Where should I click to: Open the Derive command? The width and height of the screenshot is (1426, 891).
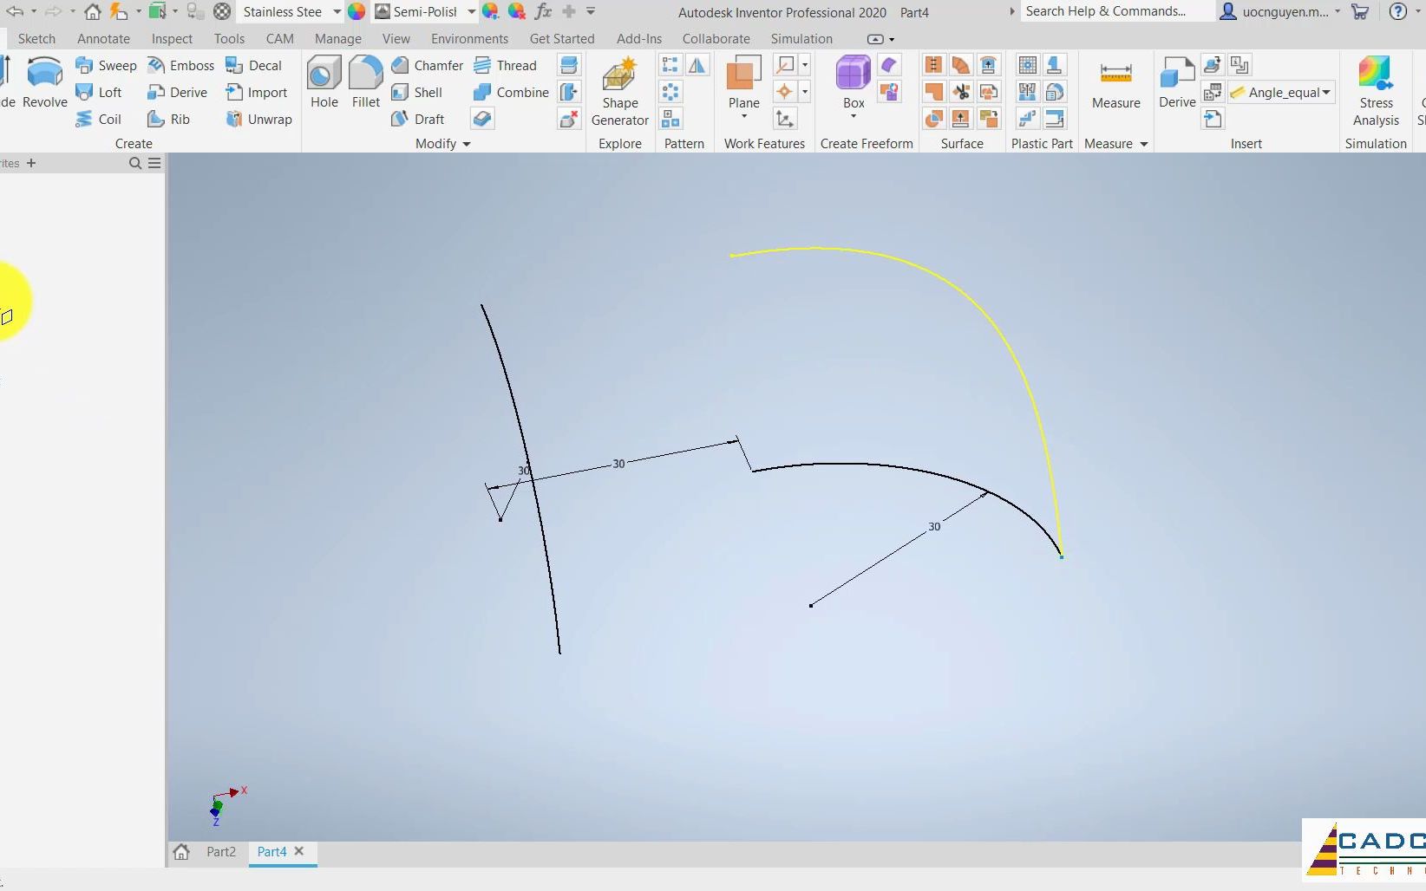[x=1176, y=82]
